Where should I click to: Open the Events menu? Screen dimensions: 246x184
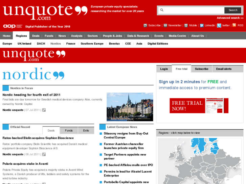coord(159,36)
